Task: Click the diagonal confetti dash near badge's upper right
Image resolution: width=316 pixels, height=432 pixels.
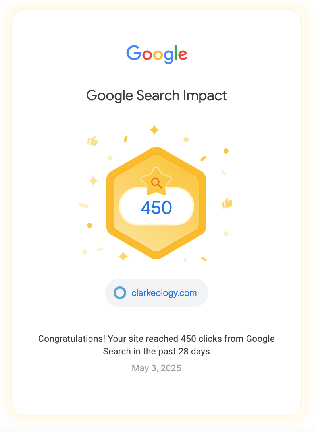Action: (x=203, y=158)
